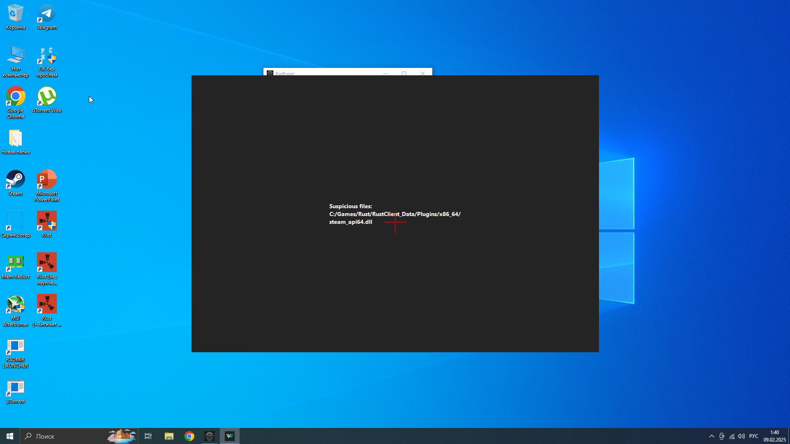Open the clock showing 1:40 09.02.2025
This screenshot has height=444, width=790.
pyautogui.click(x=774, y=436)
